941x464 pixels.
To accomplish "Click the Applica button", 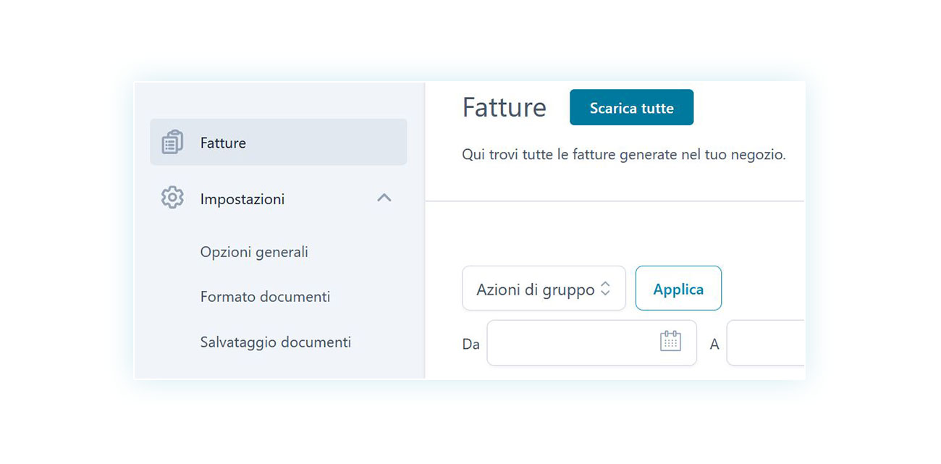I will click(678, 288).
